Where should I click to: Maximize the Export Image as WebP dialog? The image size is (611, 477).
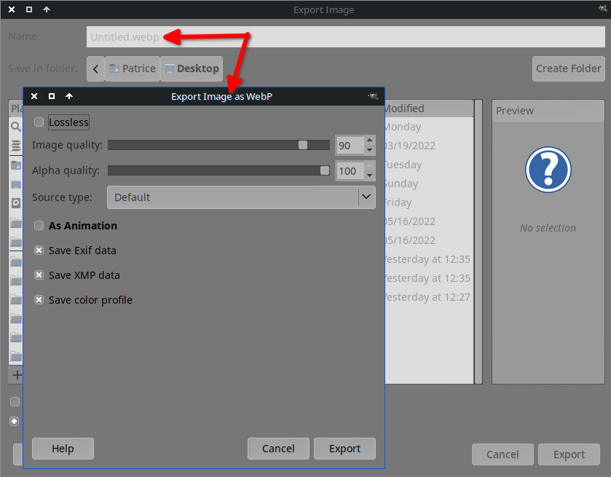point(52,96)
